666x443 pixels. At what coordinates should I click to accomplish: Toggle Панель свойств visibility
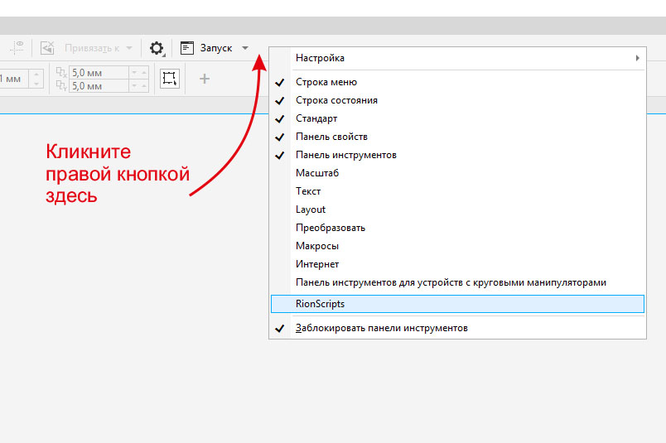click(457, 137)
